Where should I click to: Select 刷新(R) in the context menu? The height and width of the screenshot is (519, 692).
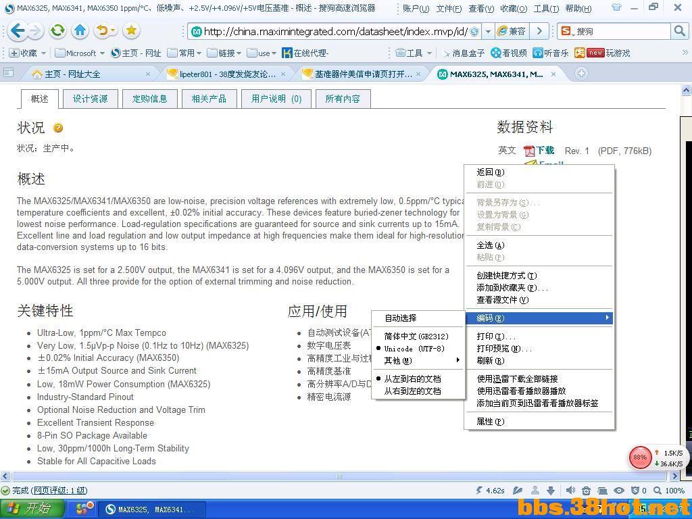(539, 361)
